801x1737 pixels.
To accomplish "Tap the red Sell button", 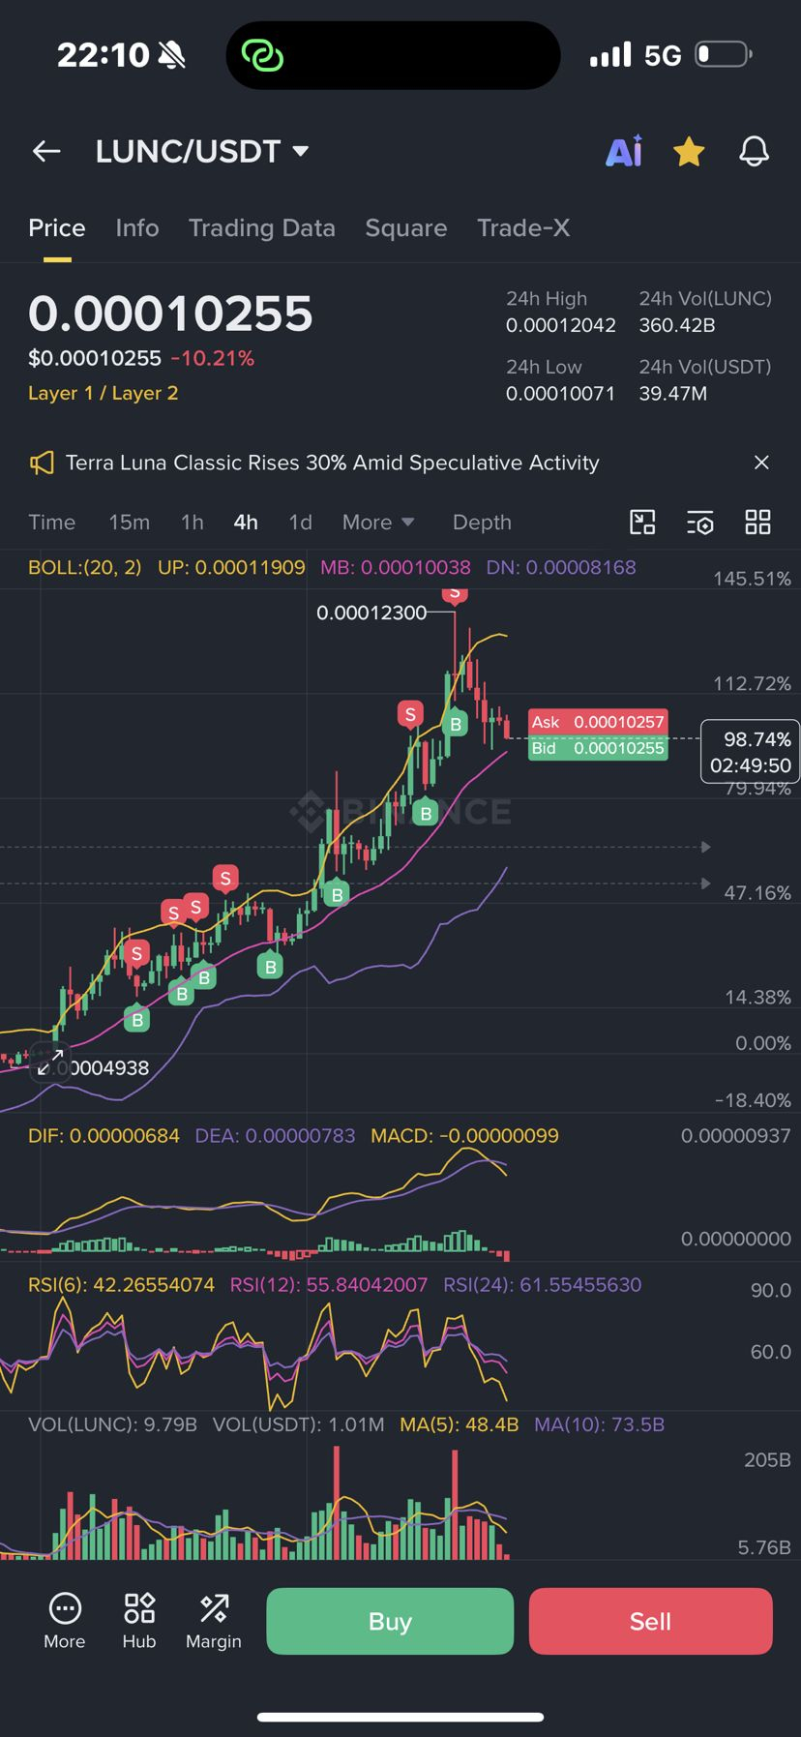I will click(x=651, y=1621).
